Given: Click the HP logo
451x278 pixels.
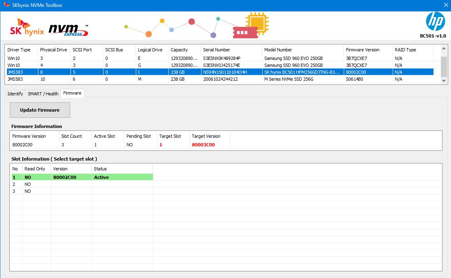Looking at the screenshot, I should (435, 22).
